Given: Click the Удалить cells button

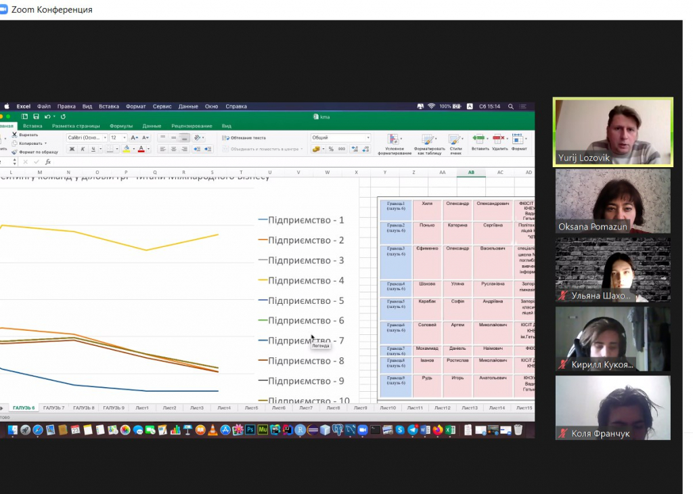Looking at the screenshot, I should pos(500,142).
